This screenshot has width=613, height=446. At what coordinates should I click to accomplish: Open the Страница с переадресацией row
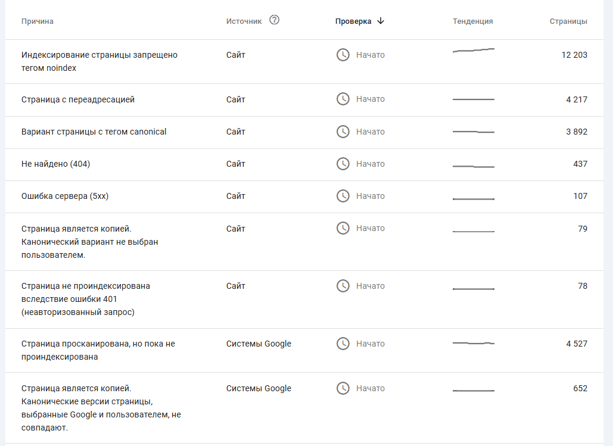tap(78, 99)
